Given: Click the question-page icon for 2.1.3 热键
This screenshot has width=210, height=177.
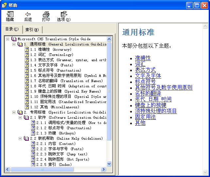Looking at the screenshot, I should [x=33, y=133].
